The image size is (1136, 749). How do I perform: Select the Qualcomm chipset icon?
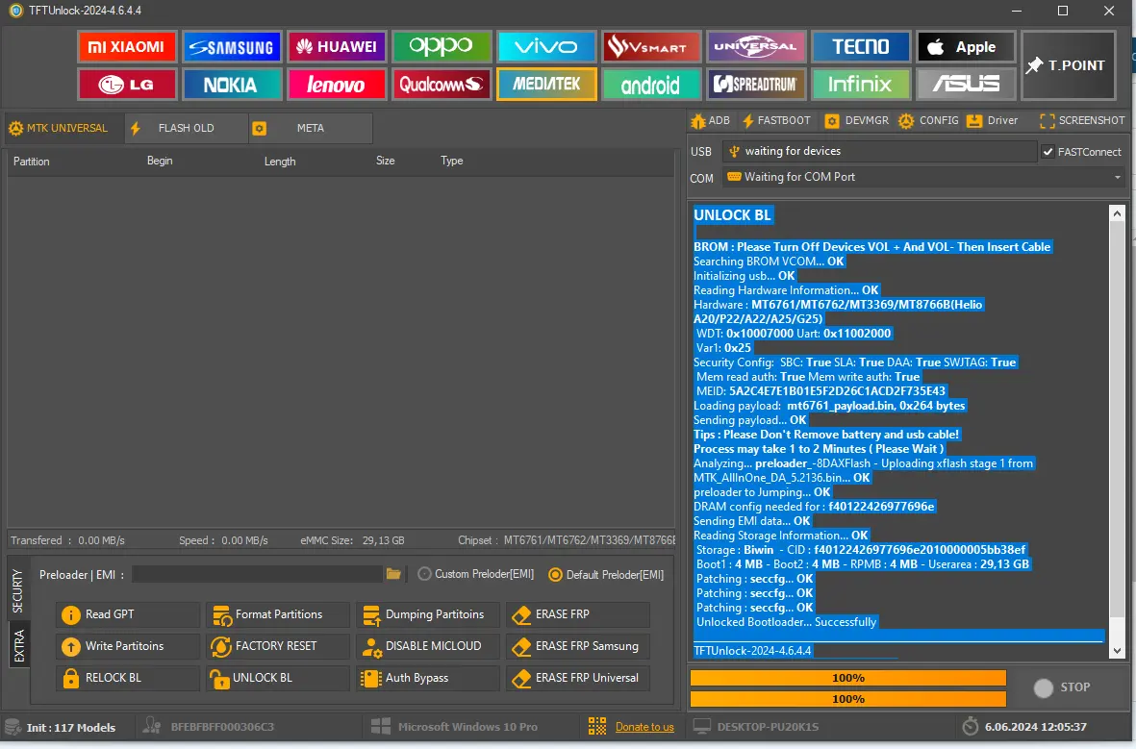pyautogui.click(x=442, y=85)
